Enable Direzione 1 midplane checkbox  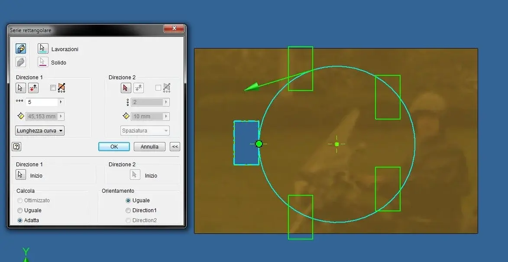point(53,88)
